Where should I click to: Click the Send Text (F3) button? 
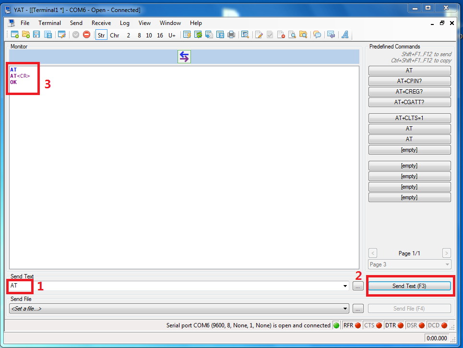click(409, 286)
